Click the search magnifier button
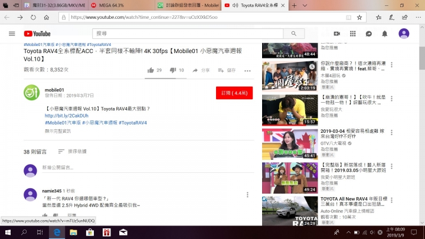 294,34
